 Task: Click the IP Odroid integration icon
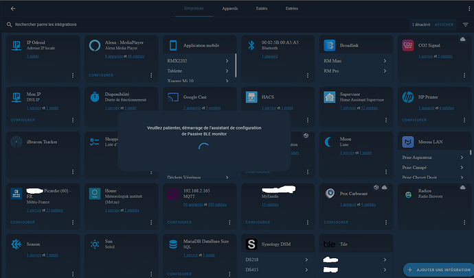pos(16,45)
